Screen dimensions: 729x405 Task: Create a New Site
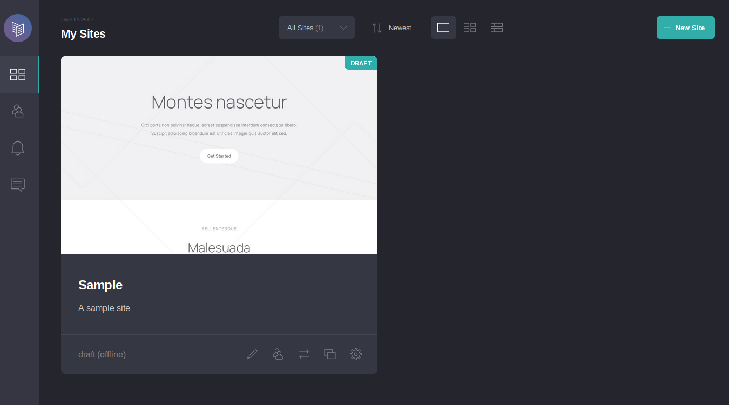coord(686,28)
